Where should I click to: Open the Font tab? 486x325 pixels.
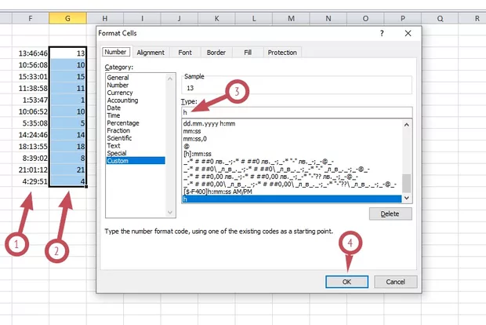[184, 53]
